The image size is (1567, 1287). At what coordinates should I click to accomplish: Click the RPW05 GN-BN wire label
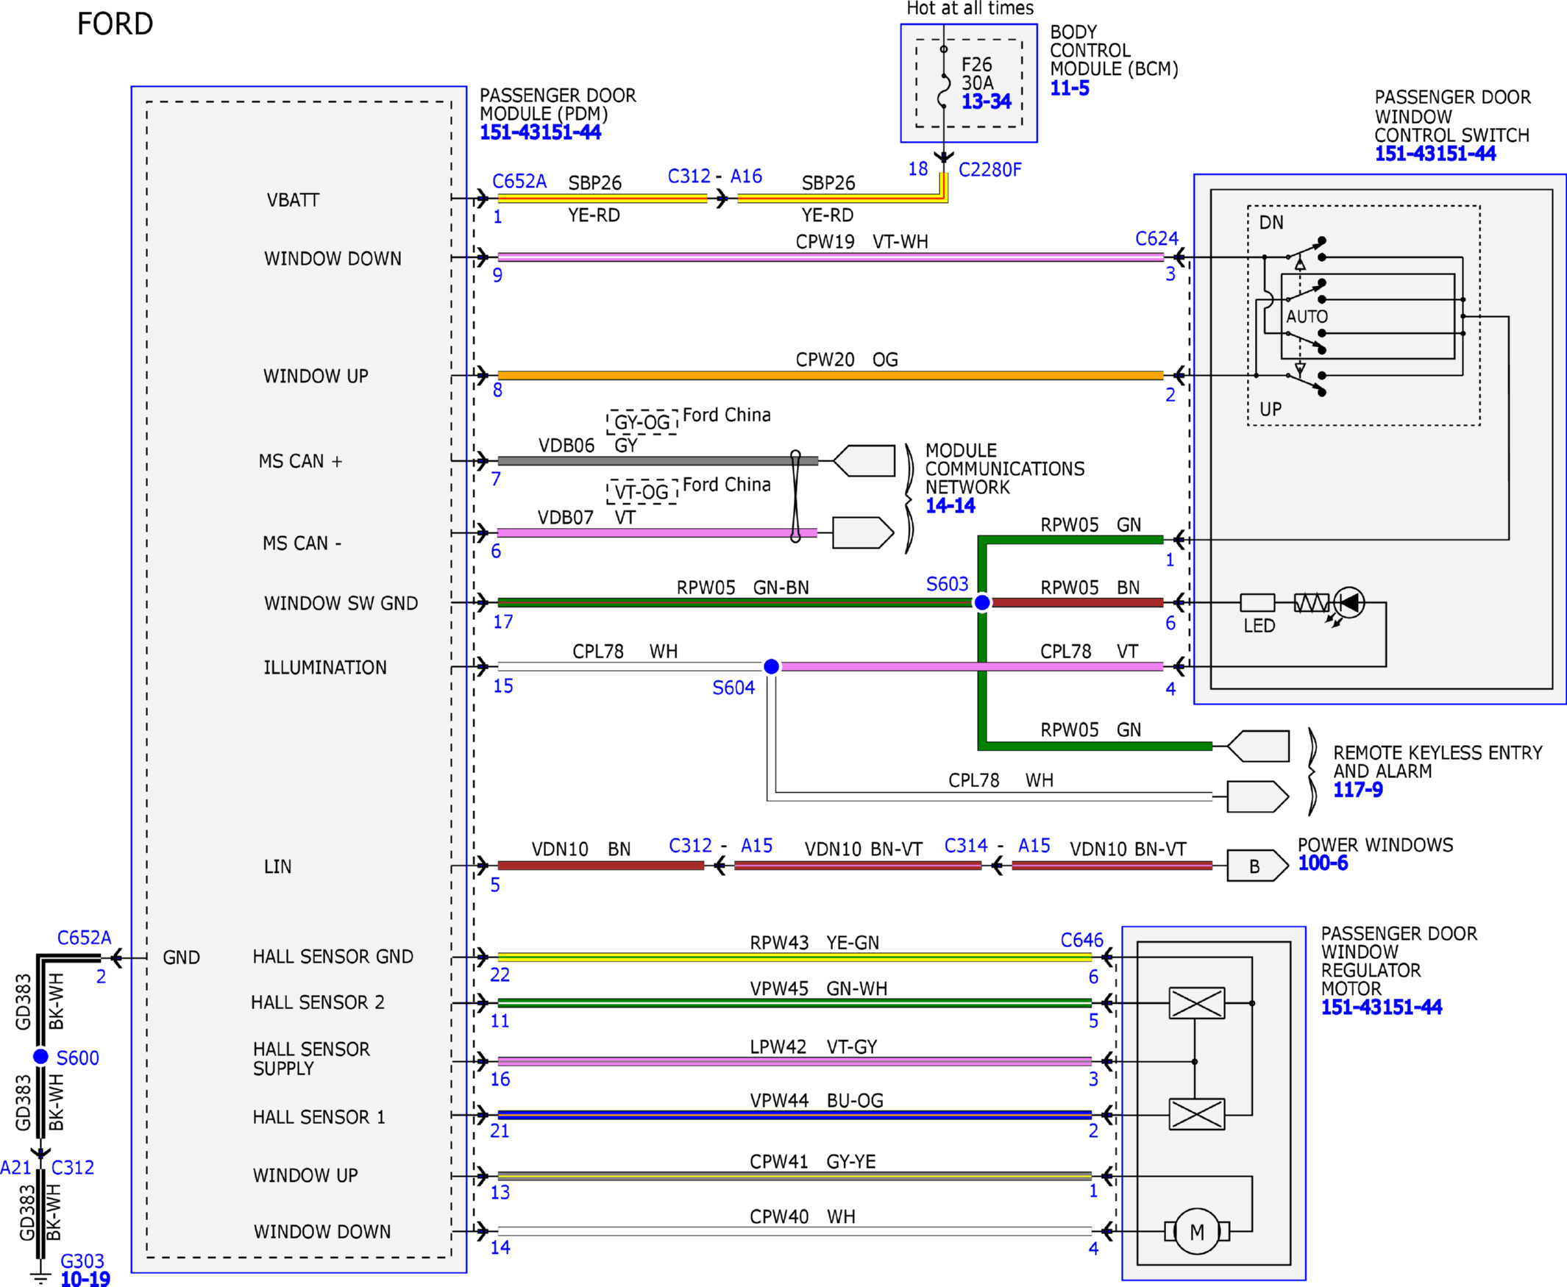coord(743,588)
